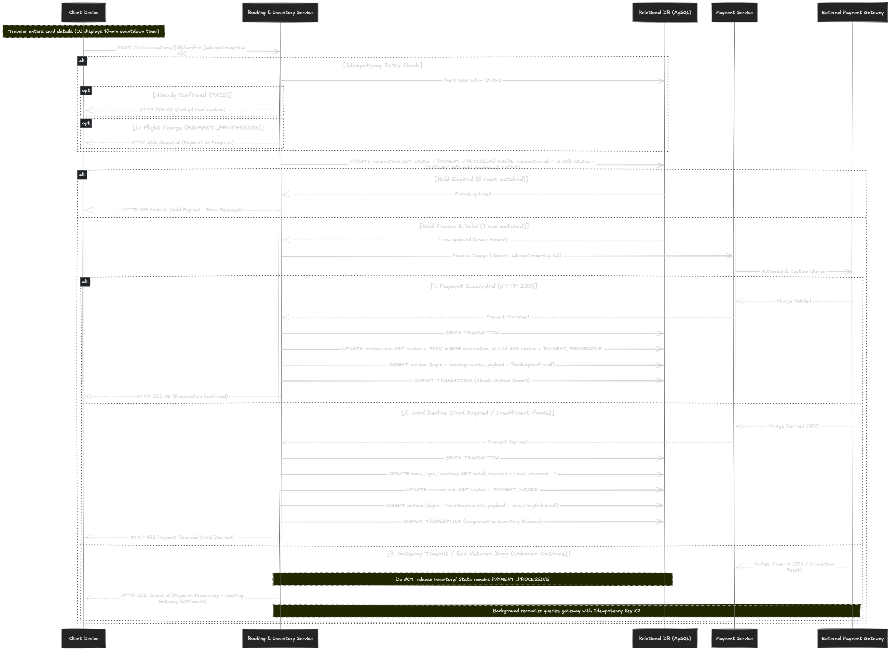Select 'HTTP 402 Payment Required (Card Declined)' message
This screenshot has width=891, height=651.
coord(182,537)
